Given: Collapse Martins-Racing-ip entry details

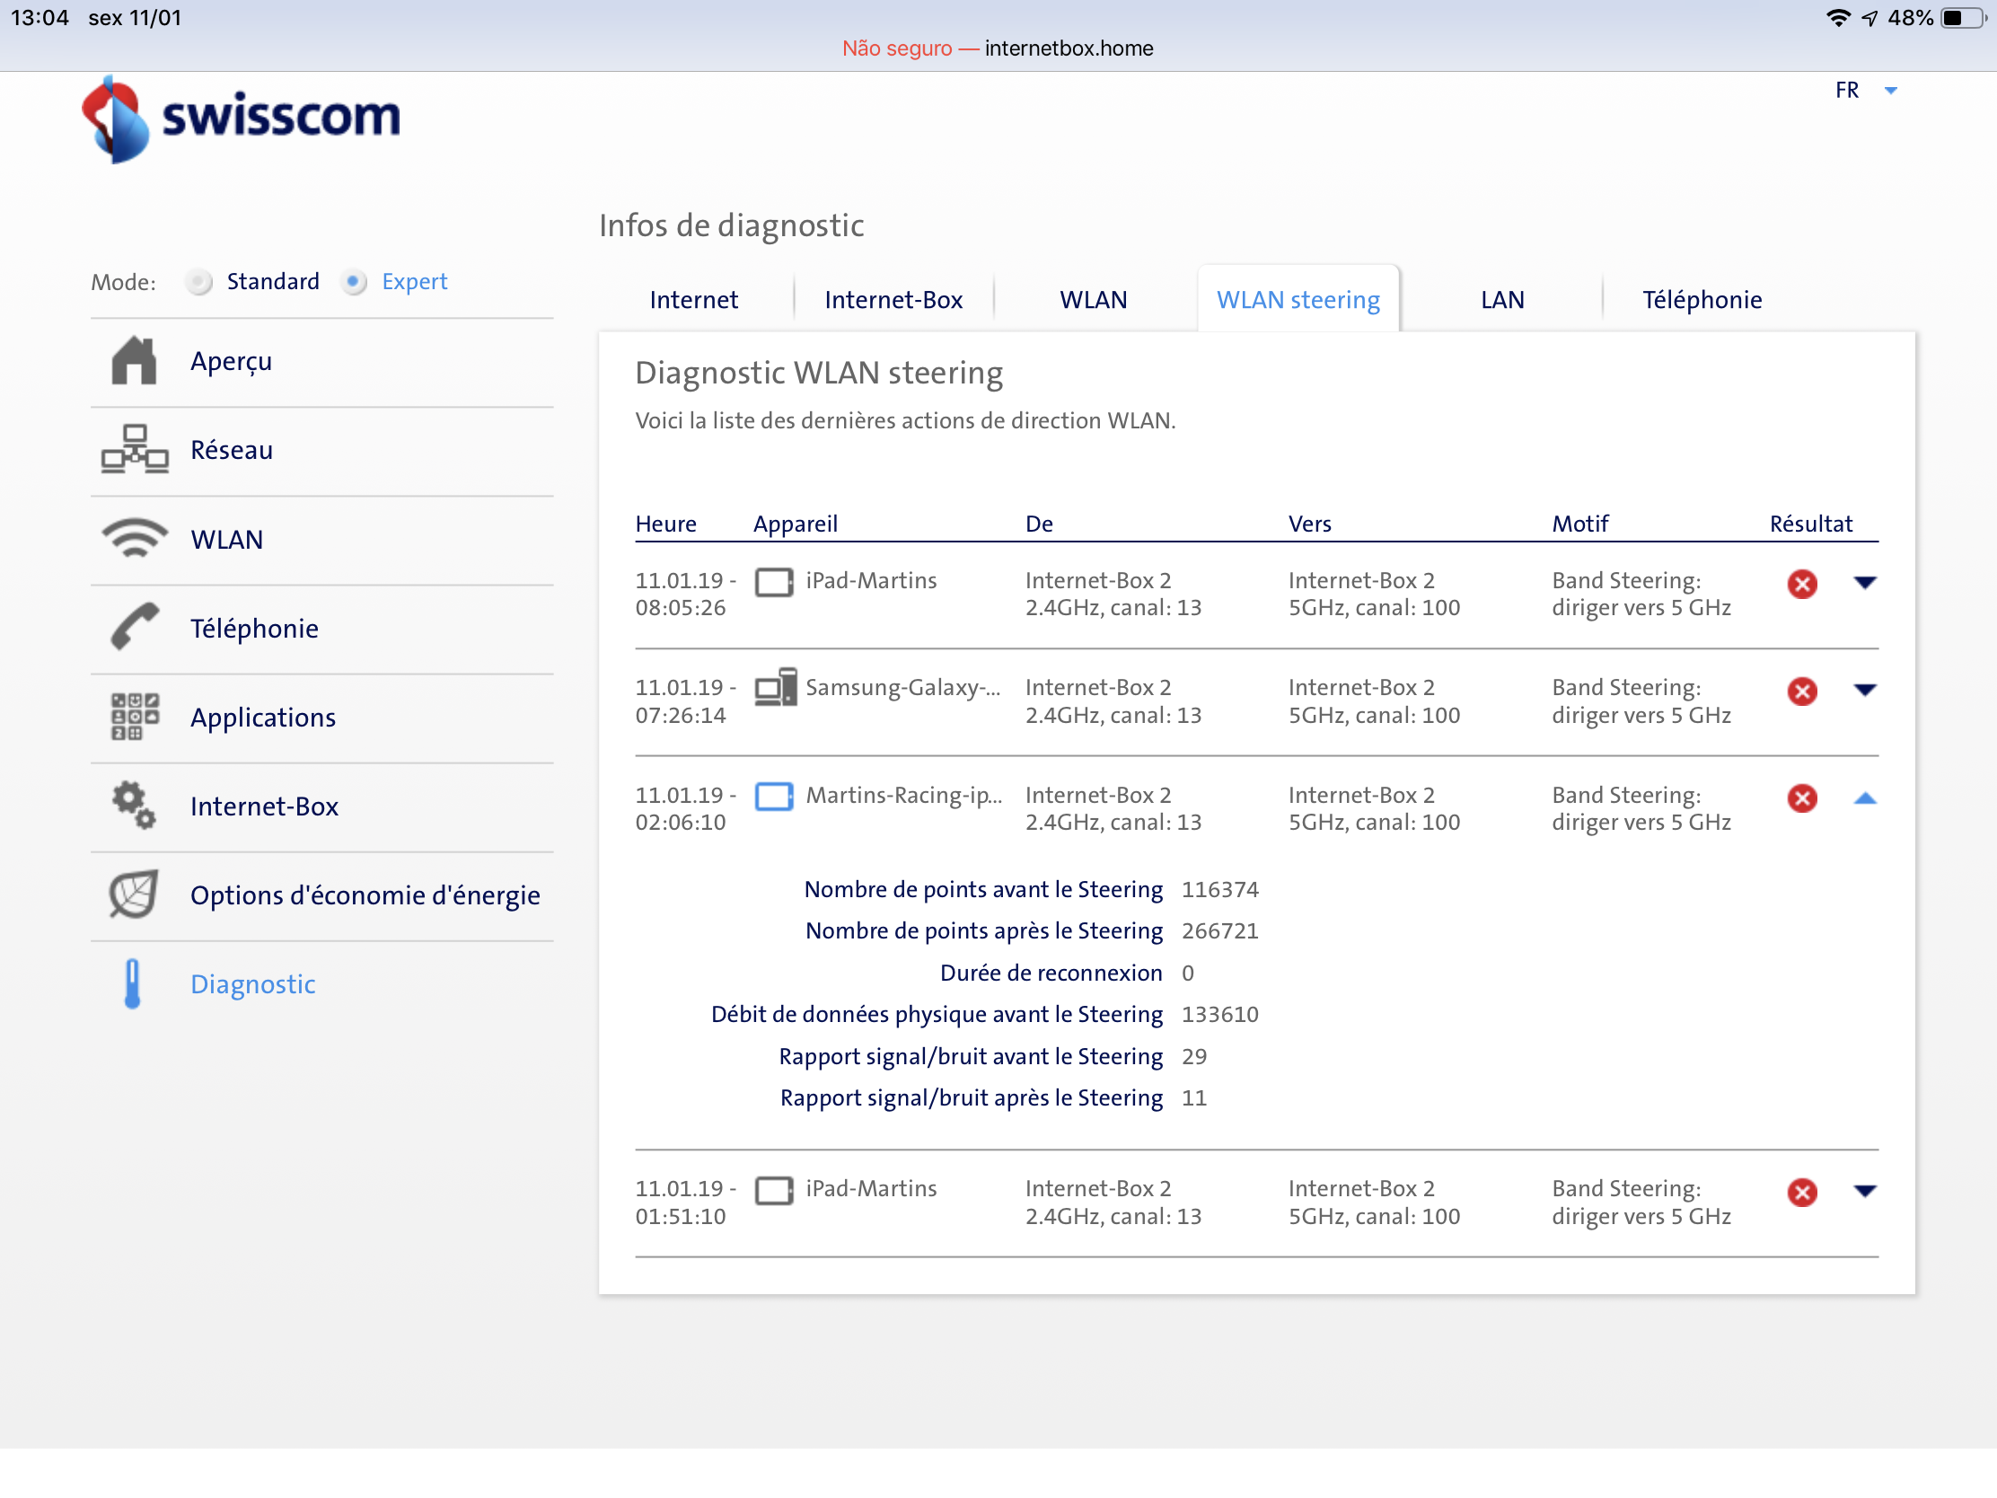Looking at the screenshot, I should click(x=1865, y=798).
